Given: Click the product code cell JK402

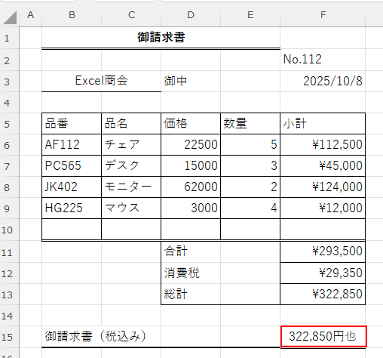Looking at the screenshot, I should 72,187.
